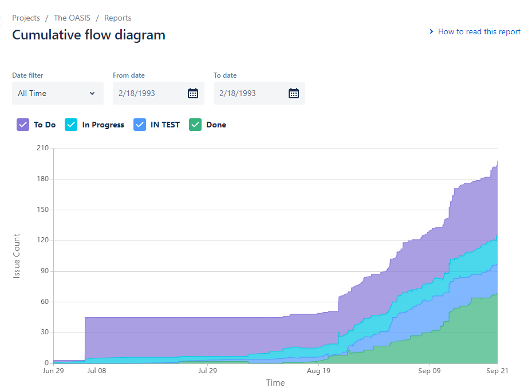Uncheck the To Do status checkbox
The height and width of the screenshot is (392, 528).
(x=23, y=125)
